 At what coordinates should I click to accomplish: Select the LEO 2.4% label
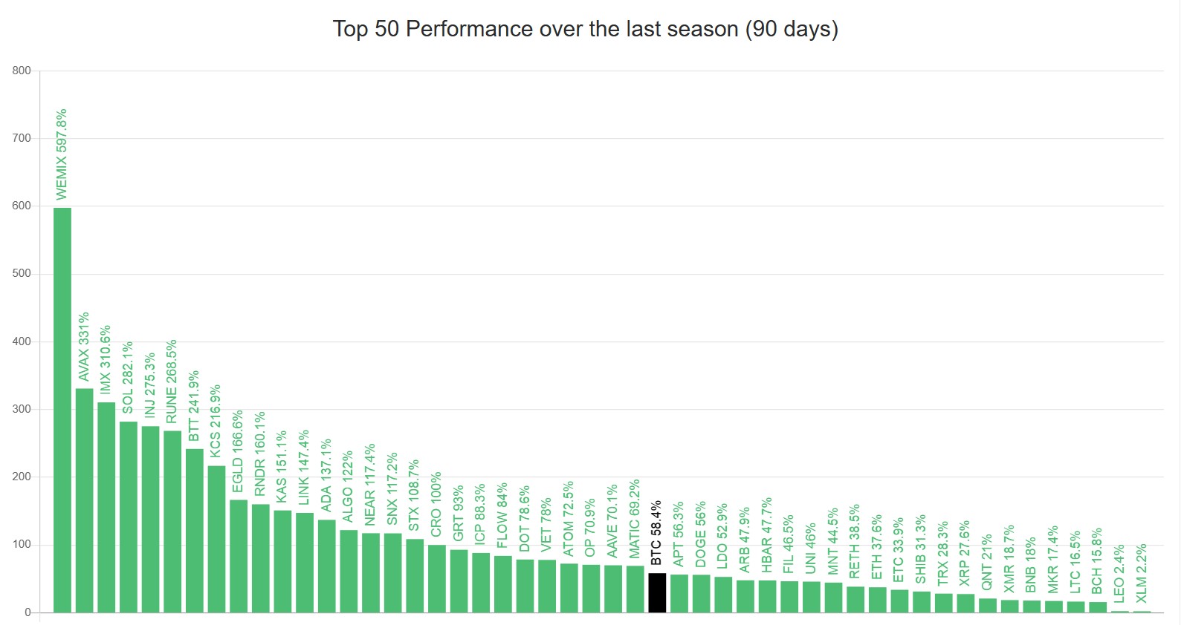point(1119,574)
